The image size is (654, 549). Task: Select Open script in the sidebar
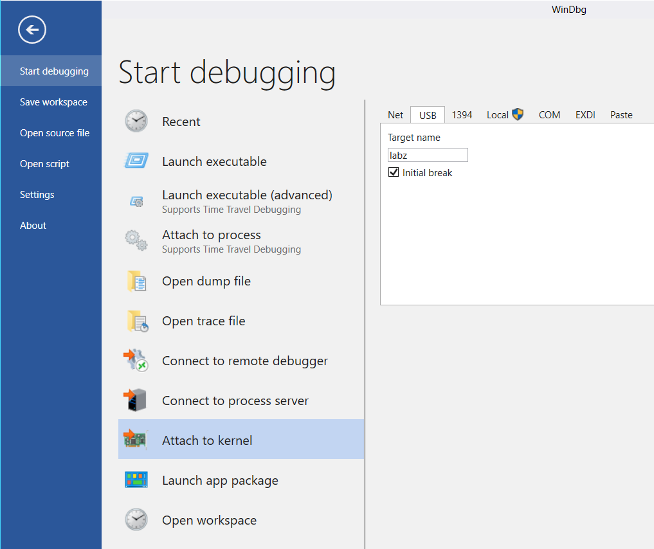(x=51, y=163)
